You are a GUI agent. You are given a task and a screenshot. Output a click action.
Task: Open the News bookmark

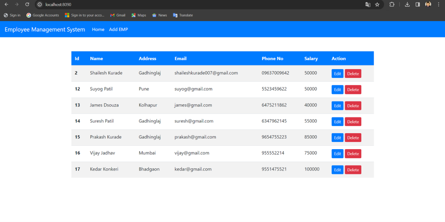click(x=159, y=15)
